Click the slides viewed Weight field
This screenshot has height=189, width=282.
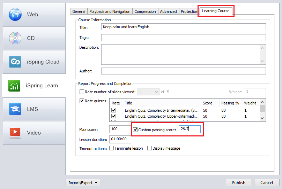(255, 92)
